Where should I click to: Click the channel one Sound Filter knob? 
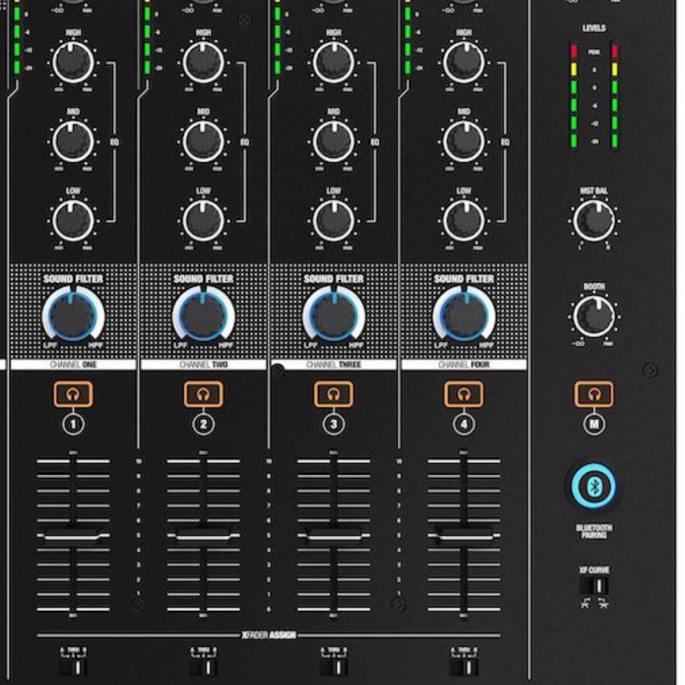pos(73,316)
